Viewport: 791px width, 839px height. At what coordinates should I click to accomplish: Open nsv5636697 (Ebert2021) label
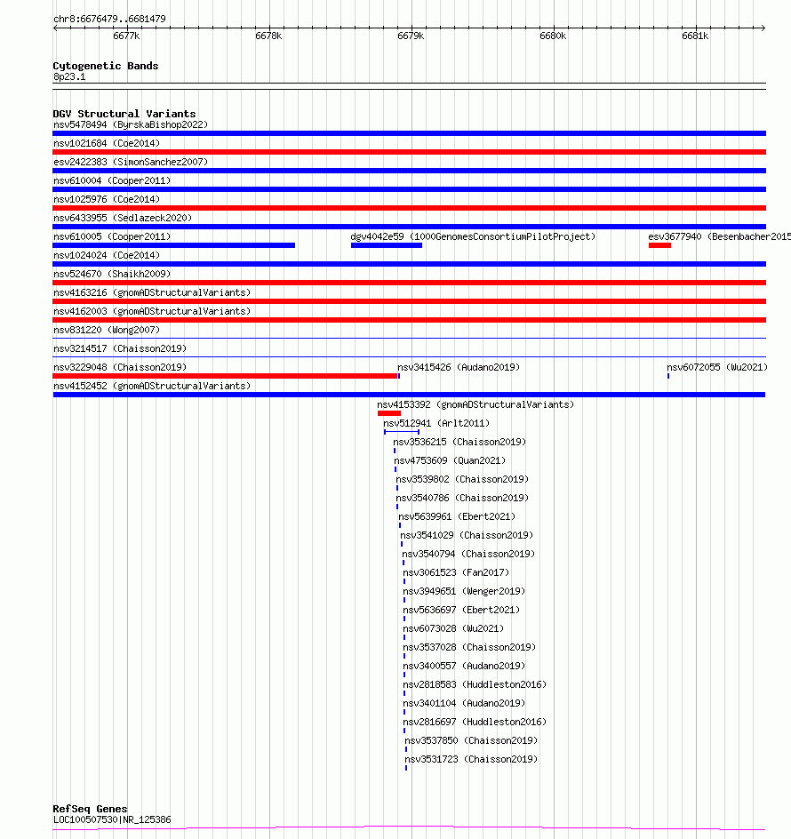pyautogui.click(x=462, y=610)
